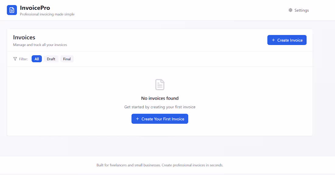Click the InvoicePro document logo icon
This screenshot has width=335, height=175.
(12, 10)
